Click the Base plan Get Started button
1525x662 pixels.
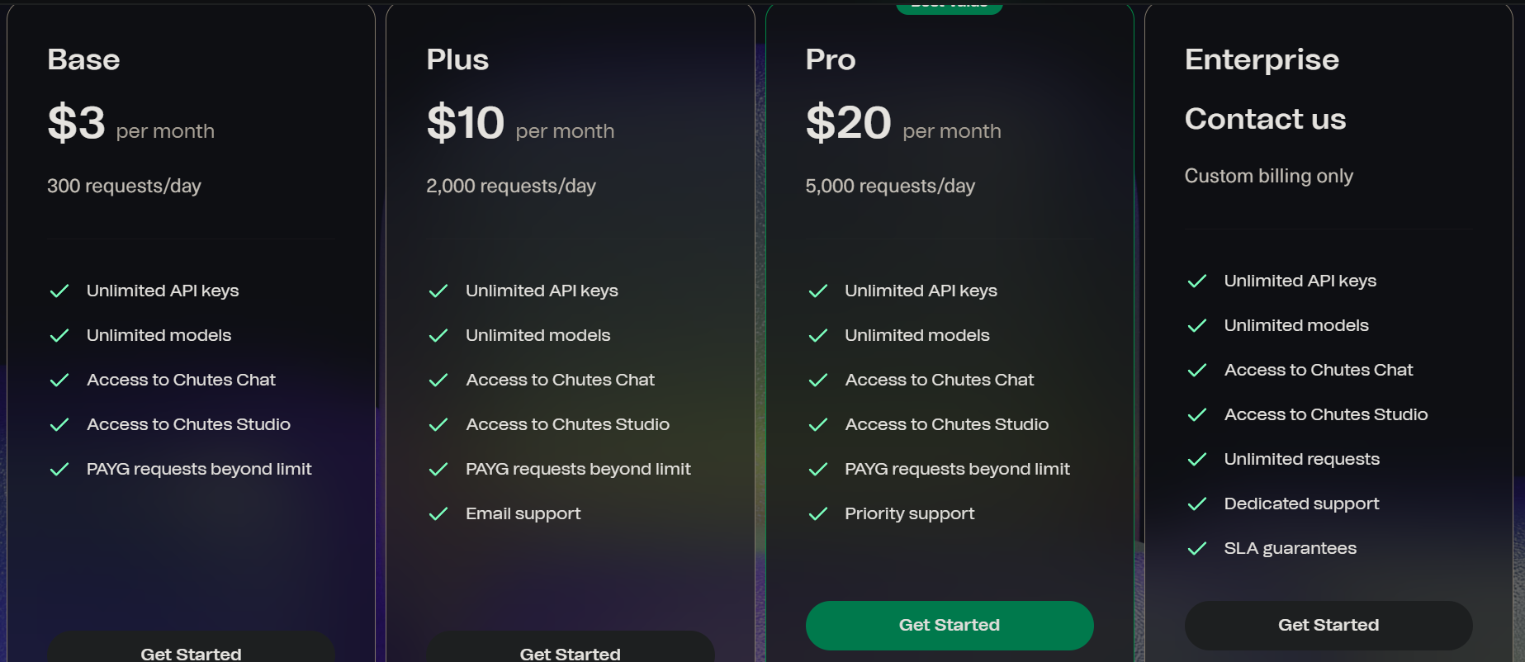[191, 648]
